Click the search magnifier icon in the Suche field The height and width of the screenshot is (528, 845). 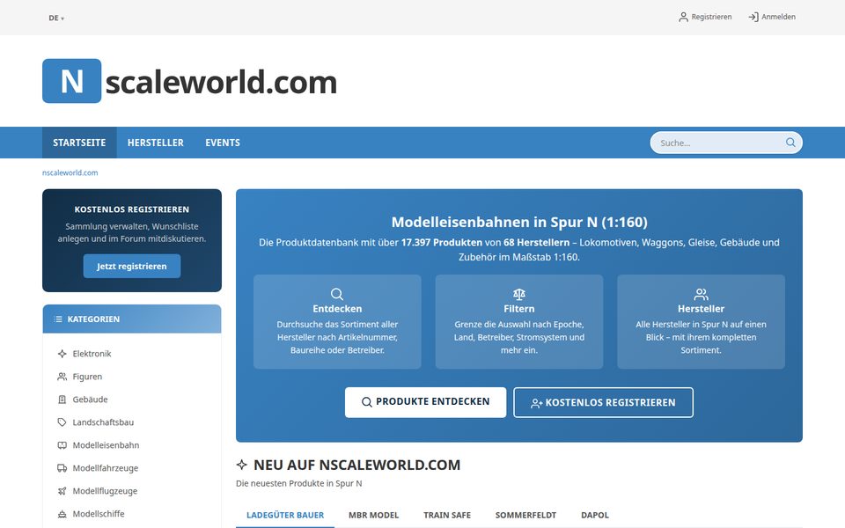pos(790,143)
